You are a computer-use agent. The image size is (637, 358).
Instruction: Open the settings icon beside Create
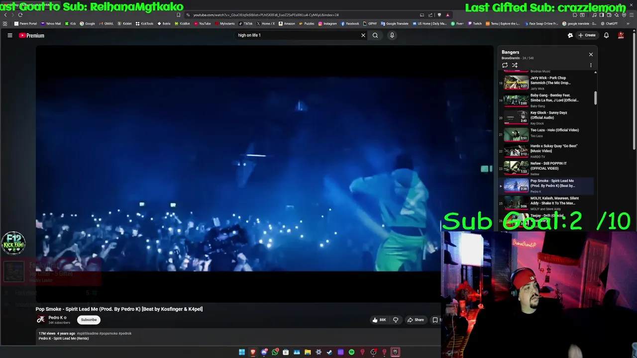point(570,35)
